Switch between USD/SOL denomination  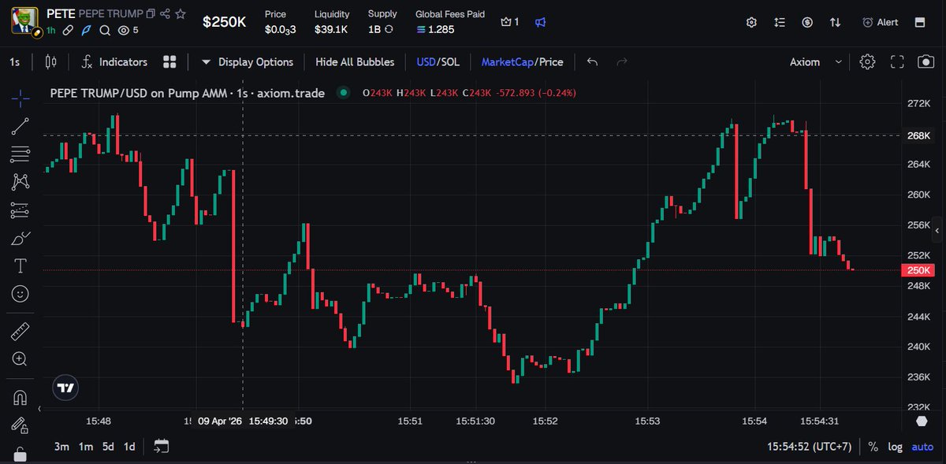click(438, 61)
